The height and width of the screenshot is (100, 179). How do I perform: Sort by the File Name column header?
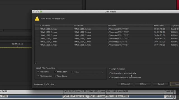pos(79,26)
